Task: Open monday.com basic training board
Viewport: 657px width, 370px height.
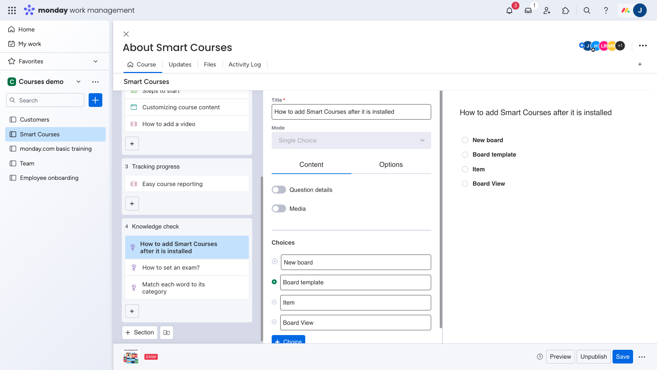Action: click(x=55, y=149)
